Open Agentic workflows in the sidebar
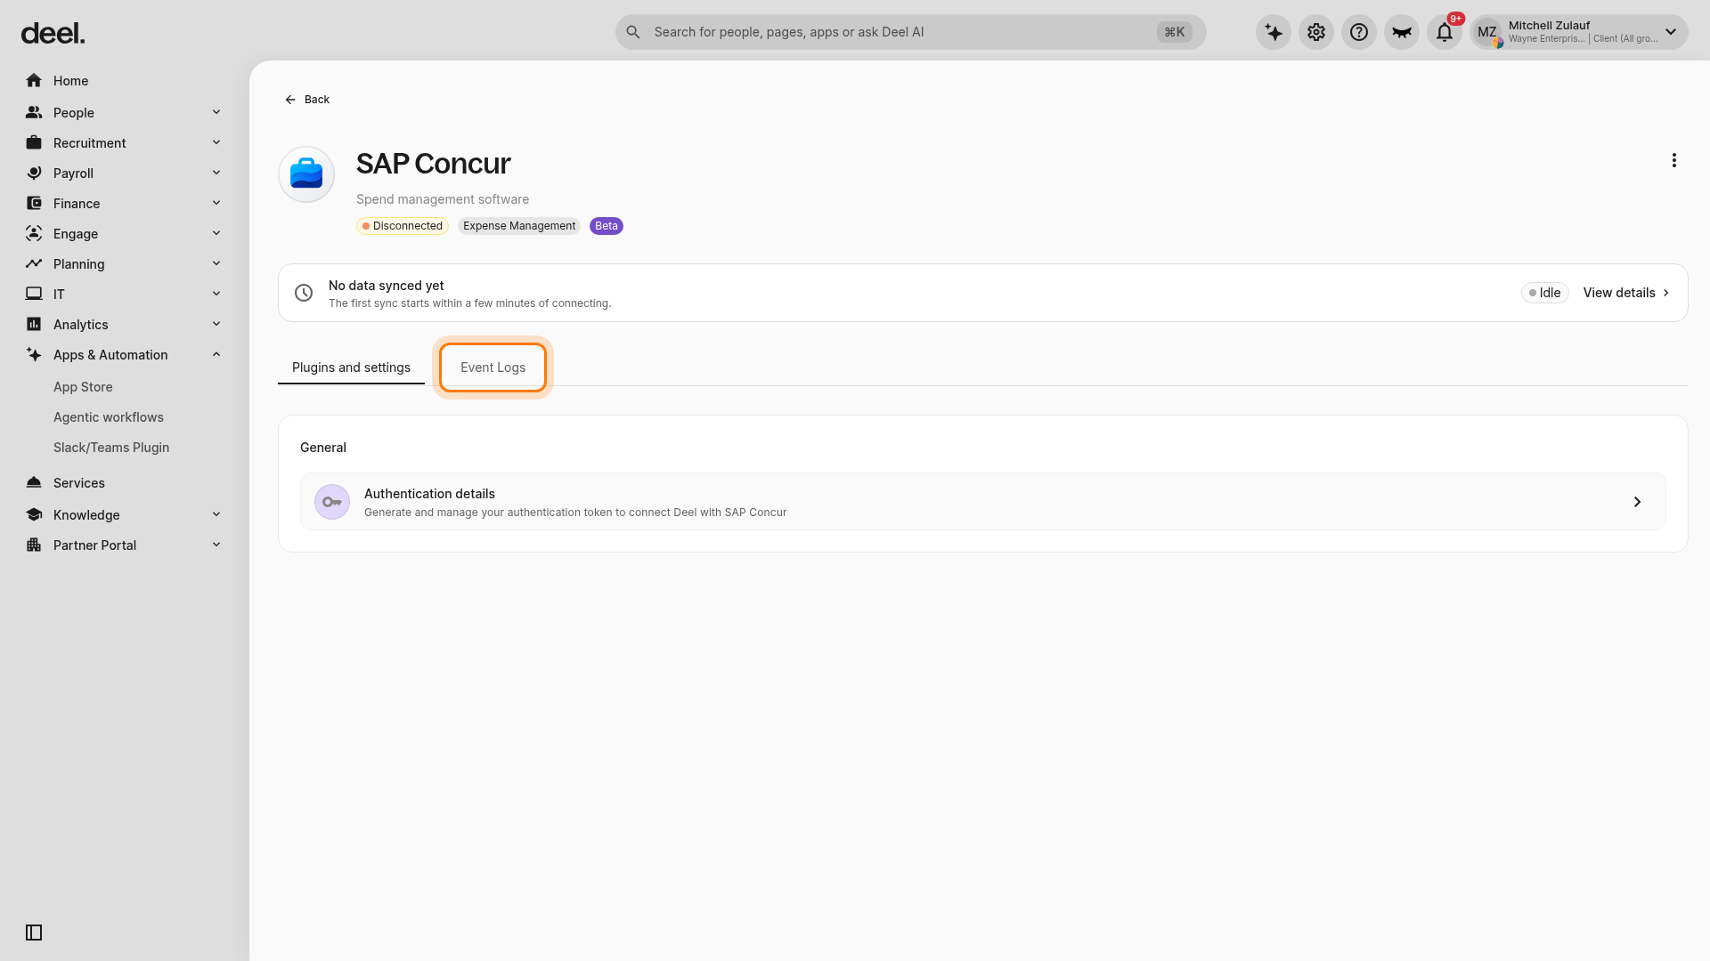Screen dimensions: 1710x961 coord(109,417)
